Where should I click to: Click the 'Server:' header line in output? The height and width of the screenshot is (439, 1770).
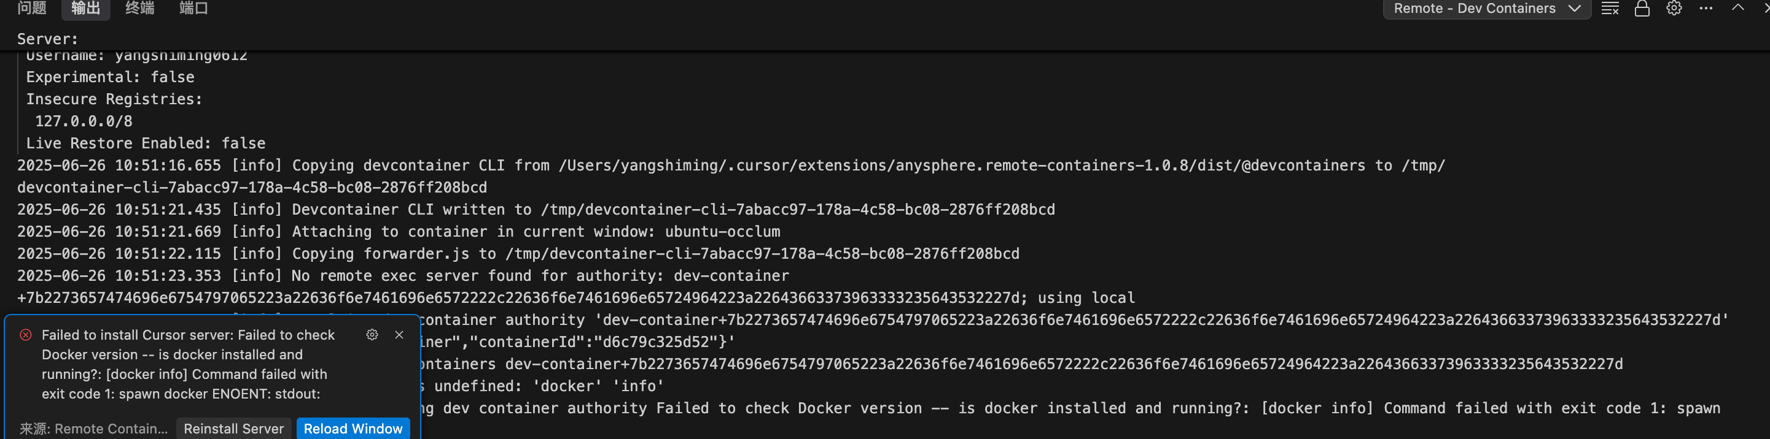pyautogui.click(x=47, y=39)
